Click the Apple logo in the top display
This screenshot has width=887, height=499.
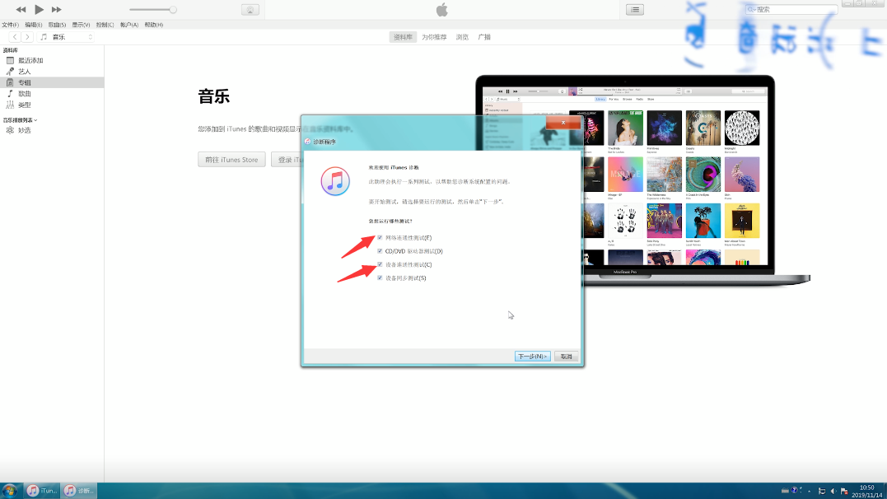tap(441, 10)
